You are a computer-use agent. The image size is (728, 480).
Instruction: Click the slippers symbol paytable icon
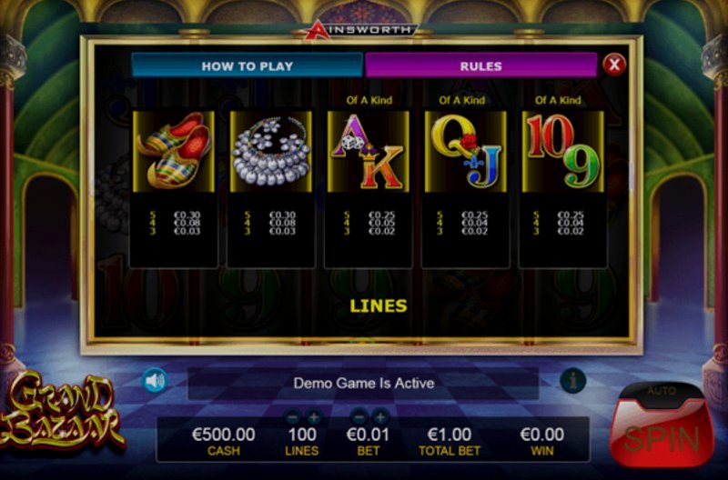click(174, 151)
